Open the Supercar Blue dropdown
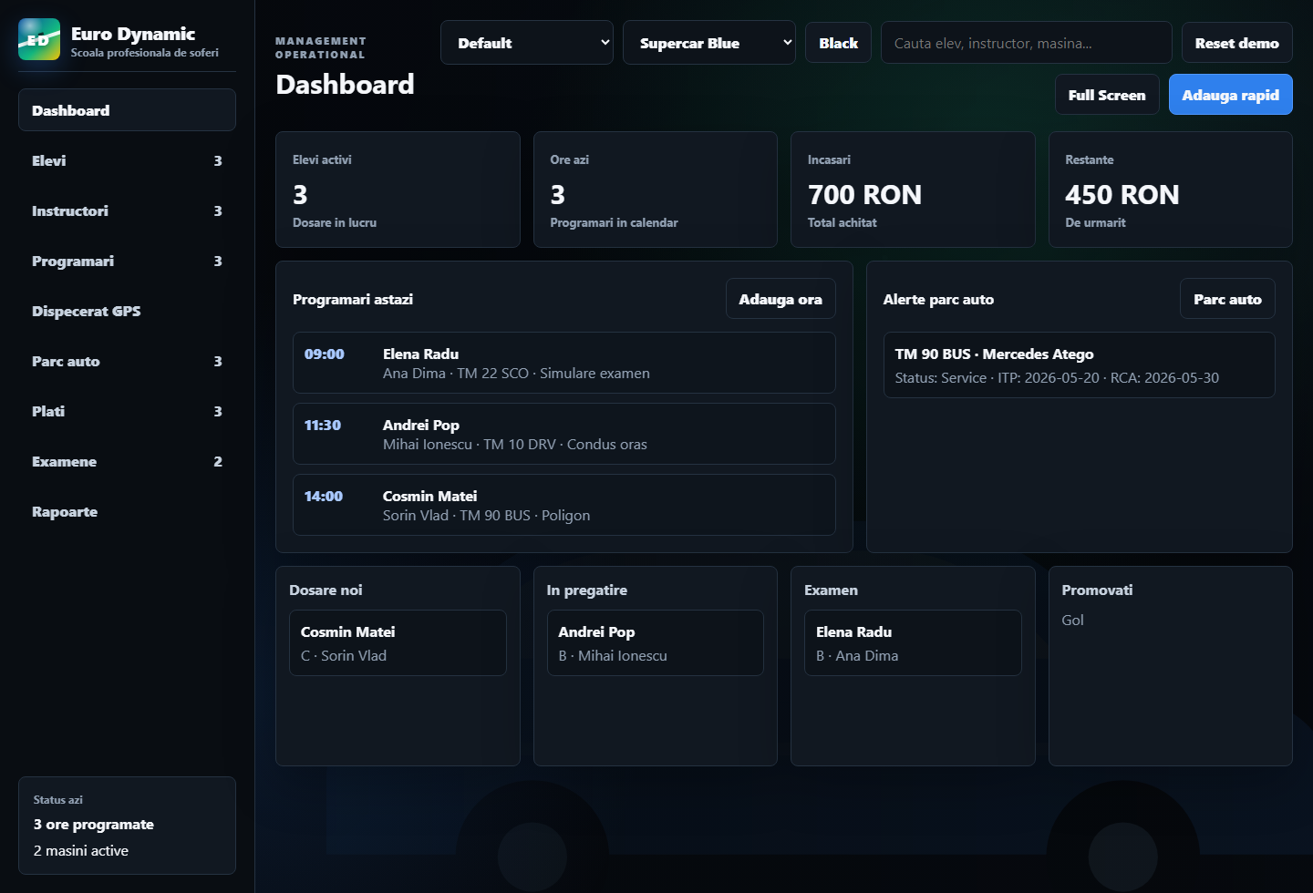The image size is (1313, 893). pos(709,43)
